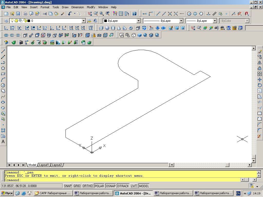This screenshot has height=197, width=263.
Task: Click the Undo arrow icon
Action: [70, 14]
